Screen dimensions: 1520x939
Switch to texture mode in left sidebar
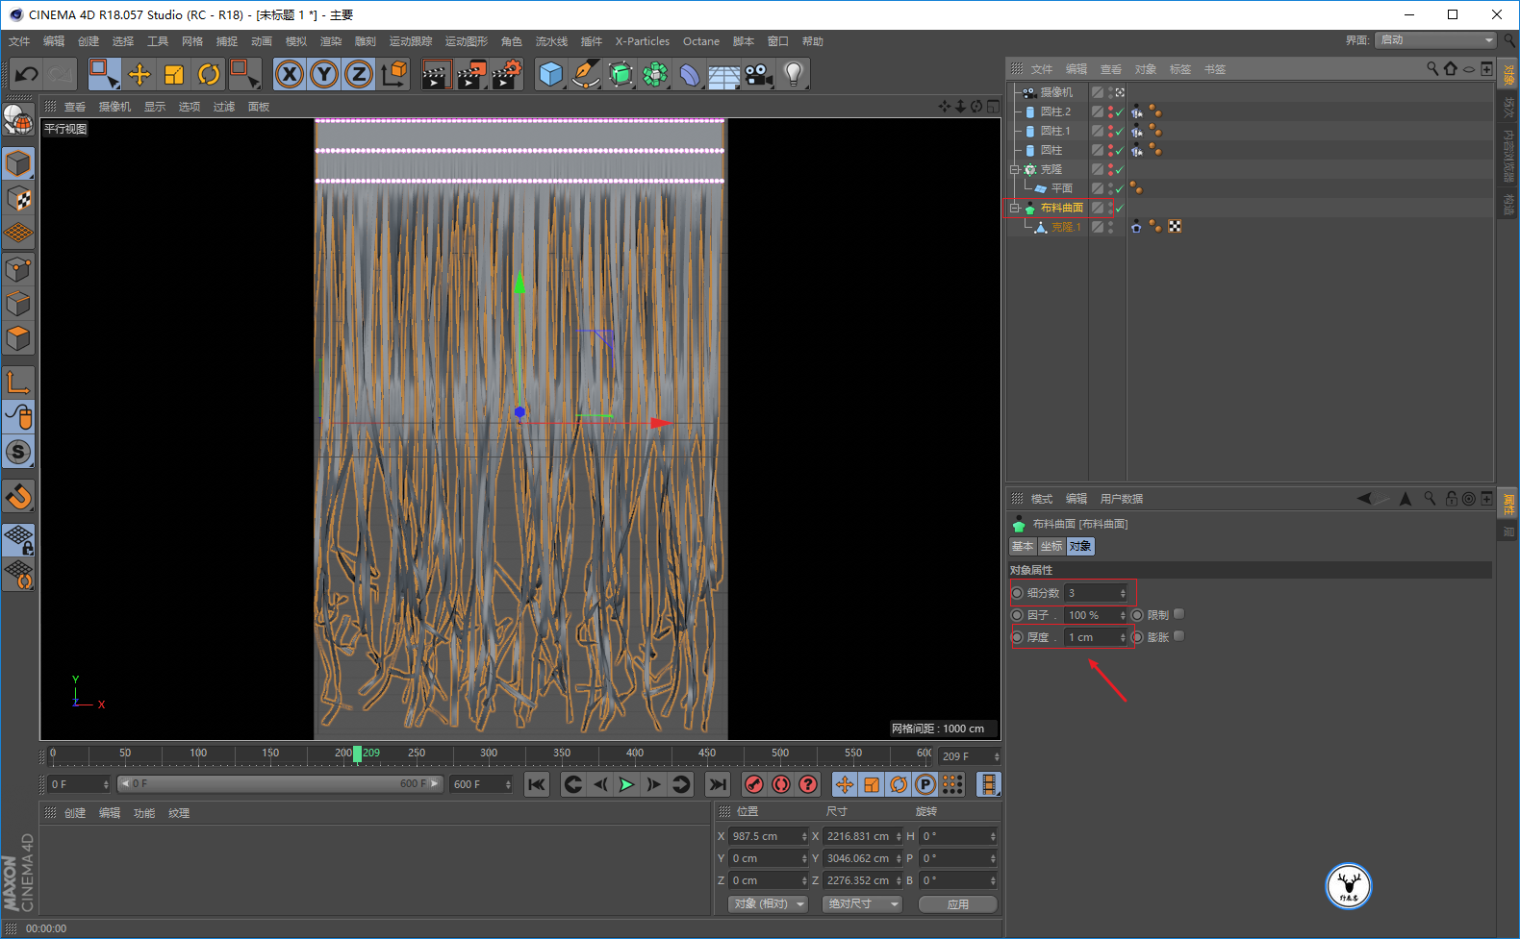(x=18, y=198)
